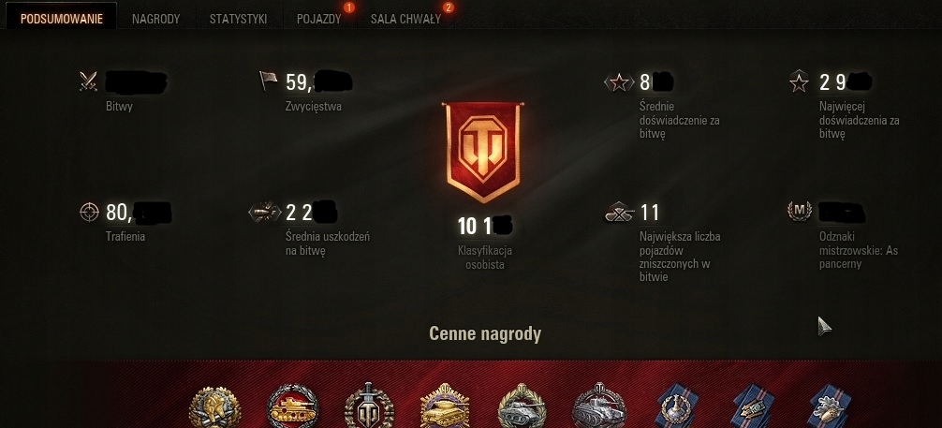This screenshot has width=942, height=428.
Task: Select the gold tank wreath medal
Action: tap(292, 406)
